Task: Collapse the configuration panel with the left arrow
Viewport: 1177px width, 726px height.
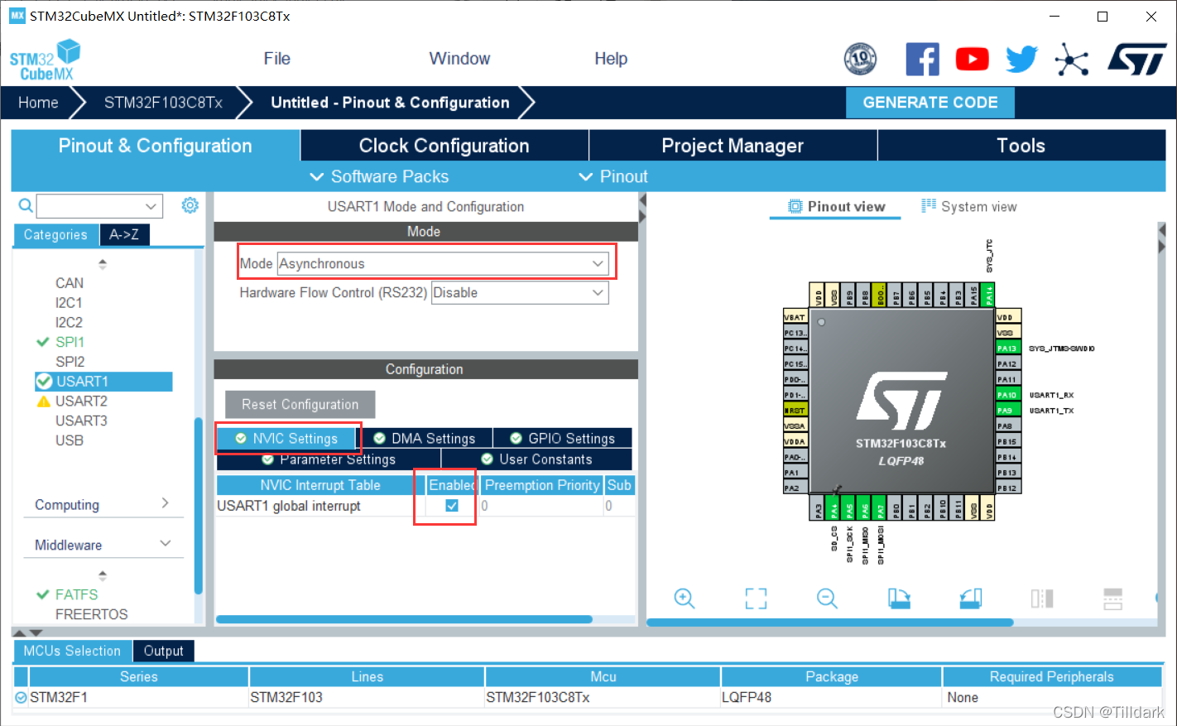Action: [x=642, y=201]
